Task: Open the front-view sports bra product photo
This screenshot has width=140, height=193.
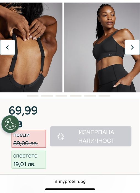Action: [102, 47]
